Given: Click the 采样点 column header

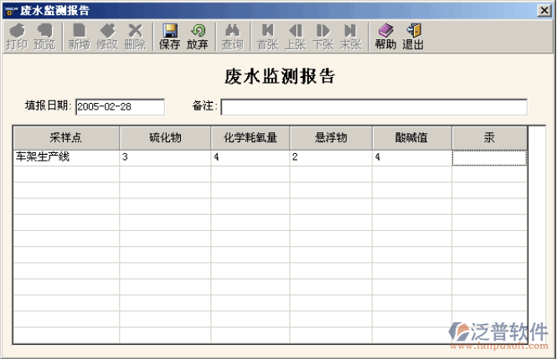Looking at the screenshot, I should pos(66,137).
